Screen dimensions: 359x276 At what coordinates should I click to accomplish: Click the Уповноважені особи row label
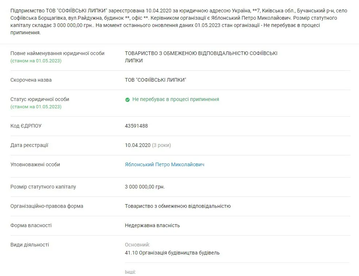(35, 165)
